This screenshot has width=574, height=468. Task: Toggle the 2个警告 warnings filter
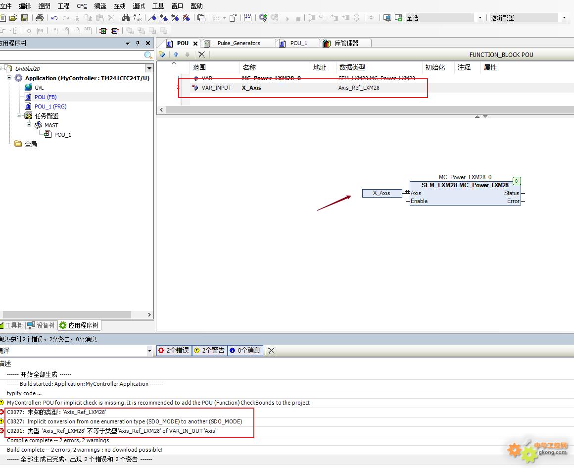[x=210, y=351]
